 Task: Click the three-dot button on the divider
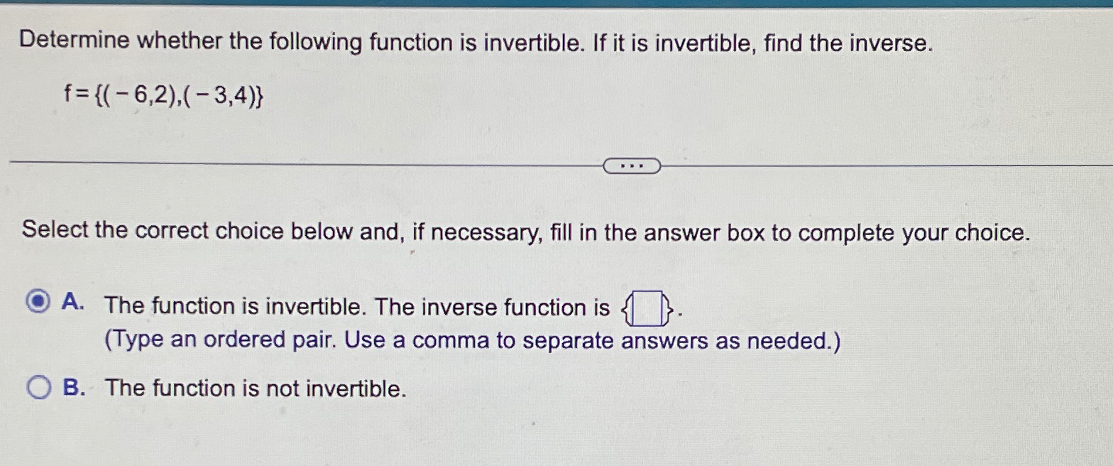632,164
